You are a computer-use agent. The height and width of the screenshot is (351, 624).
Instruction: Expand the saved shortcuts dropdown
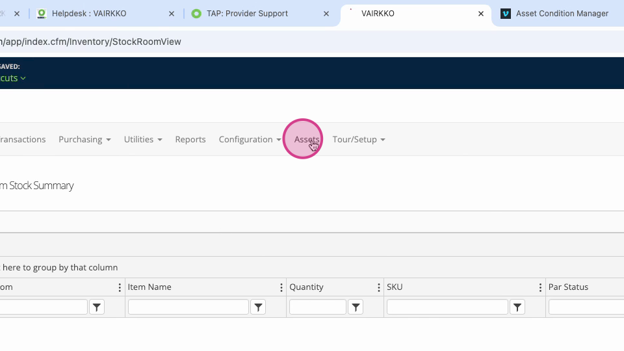pos(13,78)
